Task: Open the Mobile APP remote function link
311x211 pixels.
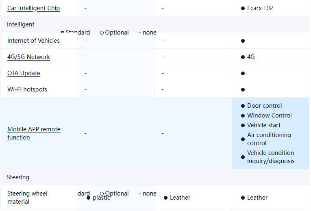Action: (x=34, y=133)
